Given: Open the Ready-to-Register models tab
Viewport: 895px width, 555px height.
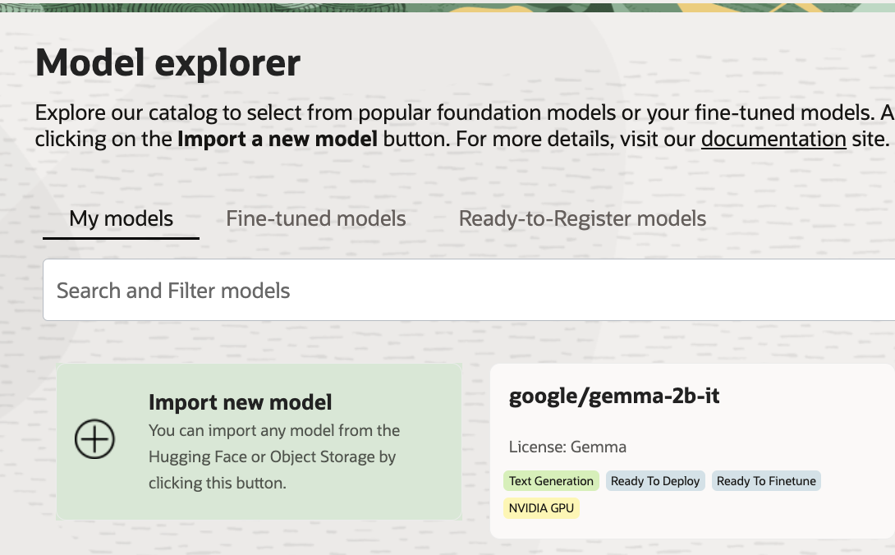Looking at the screenshot, I should (x=581, y=218).
